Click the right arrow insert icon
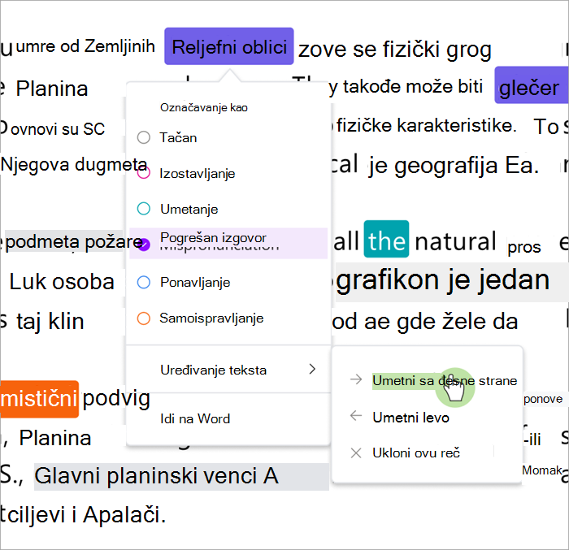The height and width of the screenshot is (550, 569). (356, 379)
